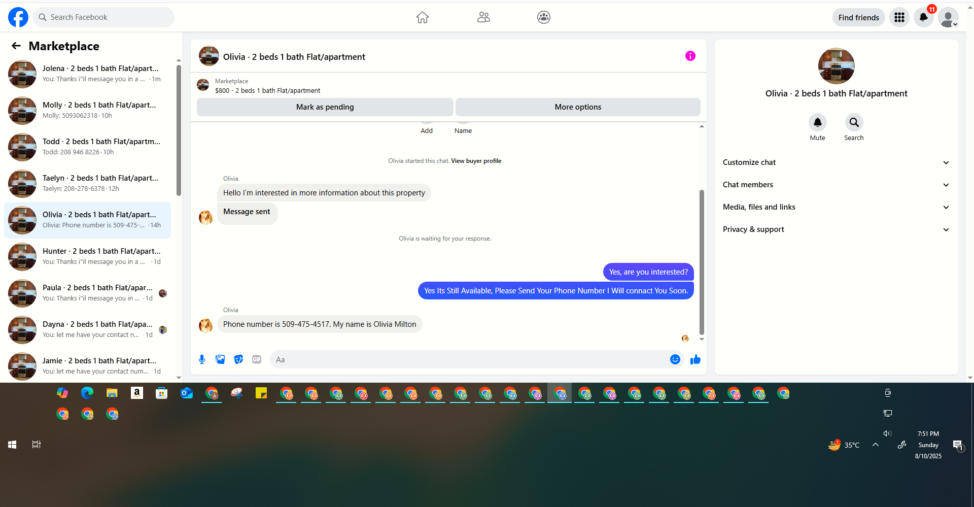Click "Yes, are you interested?" message bubble
This screenshot has width=974, height=507.
point(648,272)
